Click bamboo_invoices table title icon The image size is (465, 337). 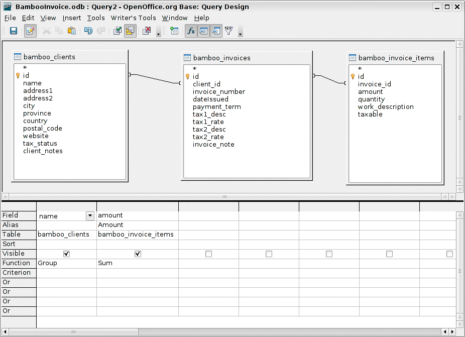click(187, 58)
